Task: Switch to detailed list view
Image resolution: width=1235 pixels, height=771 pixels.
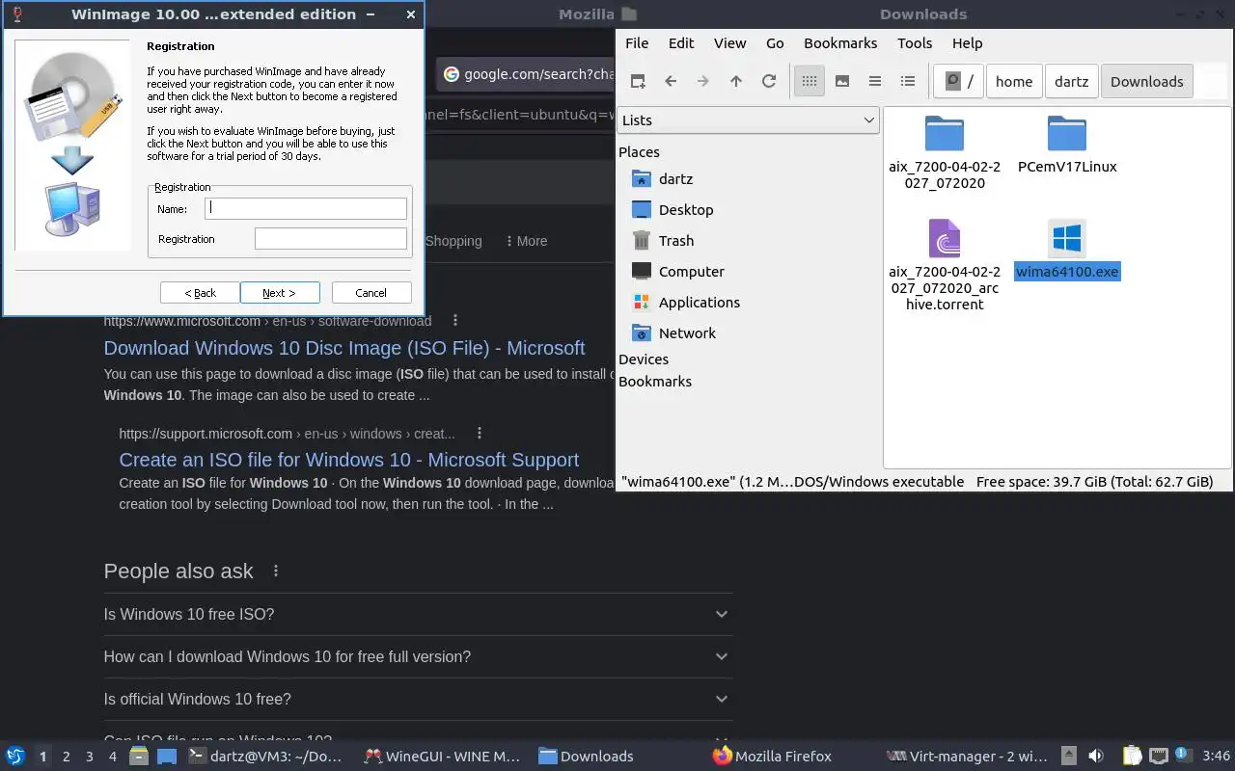Action: pos(908,81)
